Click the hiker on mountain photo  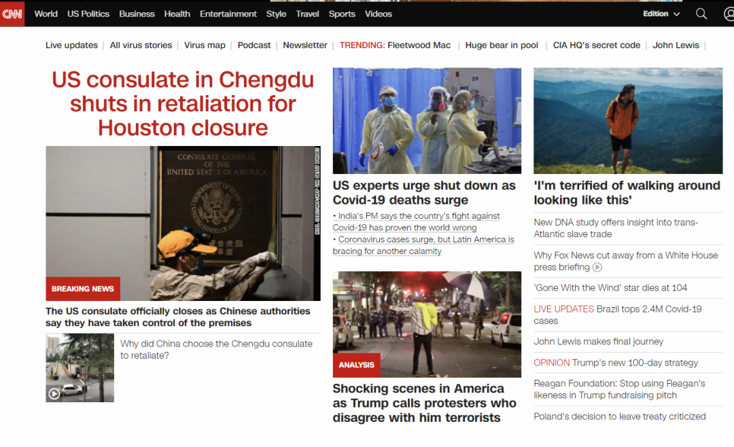click(x=628, y=120)
